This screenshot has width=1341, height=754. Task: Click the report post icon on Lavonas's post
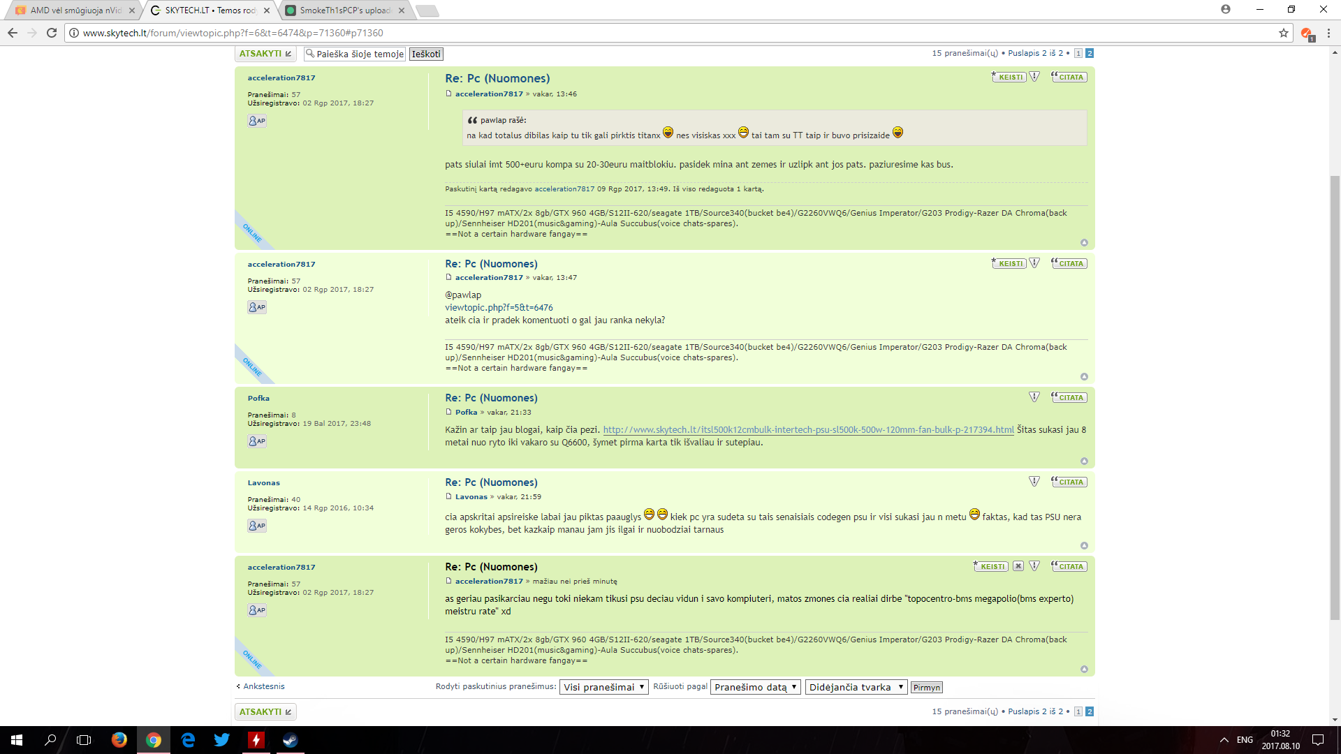(1034, 482)
